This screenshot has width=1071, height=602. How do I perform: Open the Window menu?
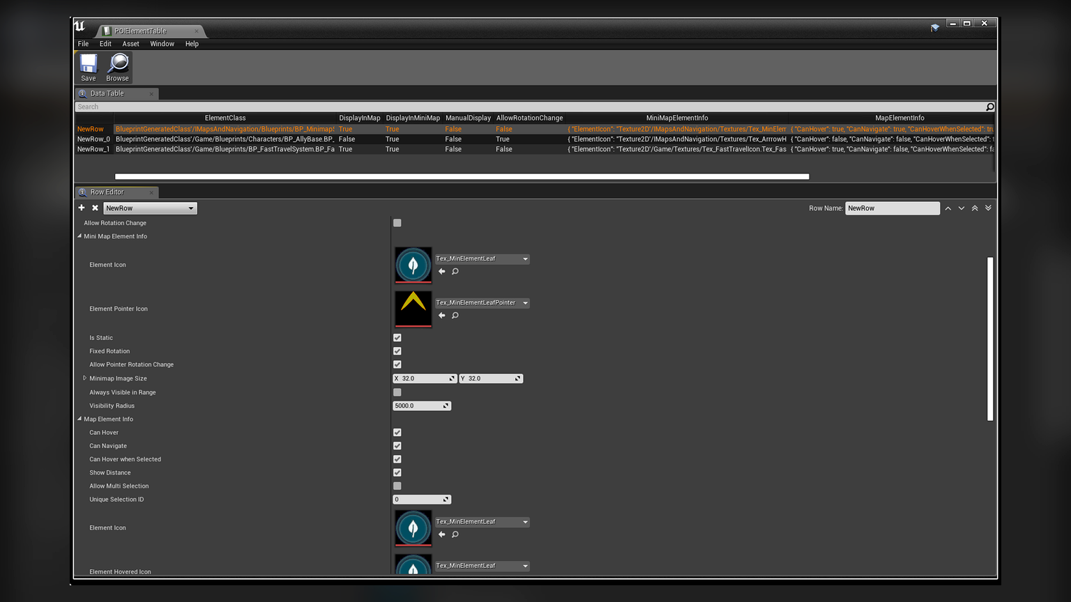(x=162, y=44)
